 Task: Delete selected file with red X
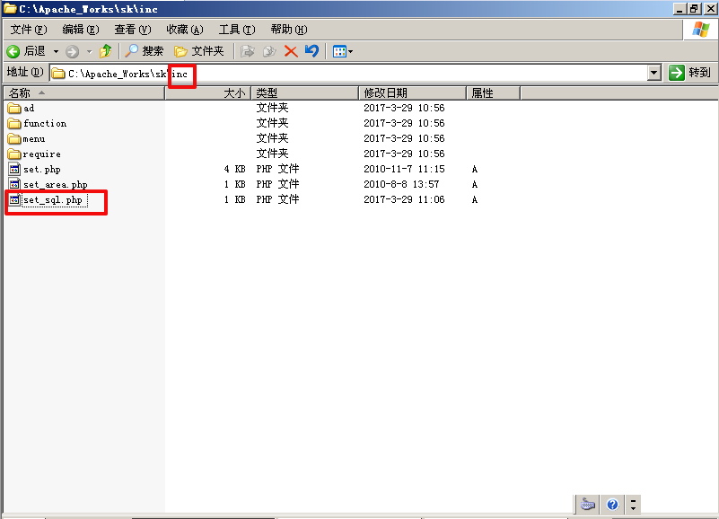pyautogui.click(x=291, y=51)
